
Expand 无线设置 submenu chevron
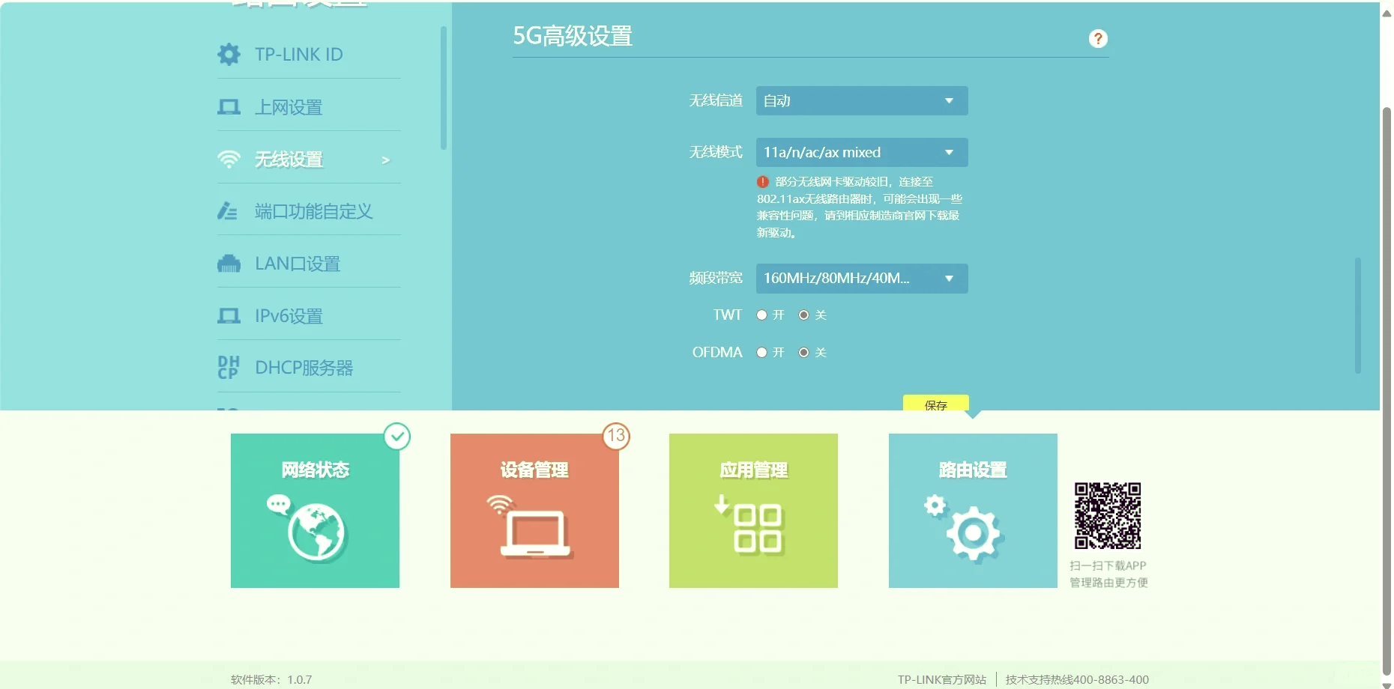[385, 160]
